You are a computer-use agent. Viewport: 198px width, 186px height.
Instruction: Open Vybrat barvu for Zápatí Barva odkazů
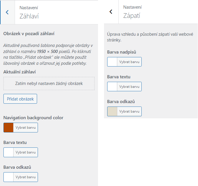[129, 111]
